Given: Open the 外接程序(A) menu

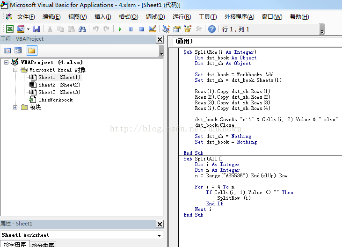Looking at the screenshot, I should click(239, 17).
